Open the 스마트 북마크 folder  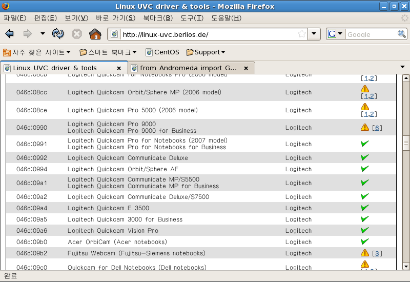click(108, 52)
